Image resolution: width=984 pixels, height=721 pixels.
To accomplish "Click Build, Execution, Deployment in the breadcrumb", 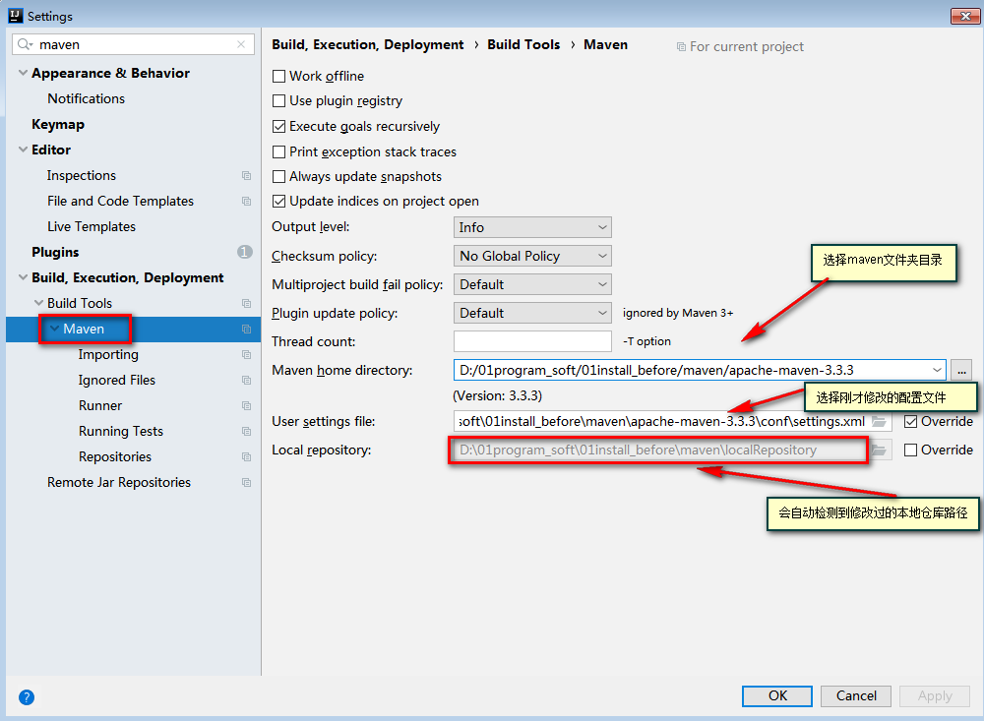I will (368, 44).
